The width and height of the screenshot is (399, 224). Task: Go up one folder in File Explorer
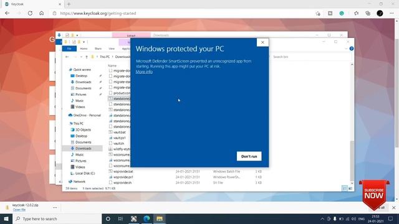click(87, 57)
